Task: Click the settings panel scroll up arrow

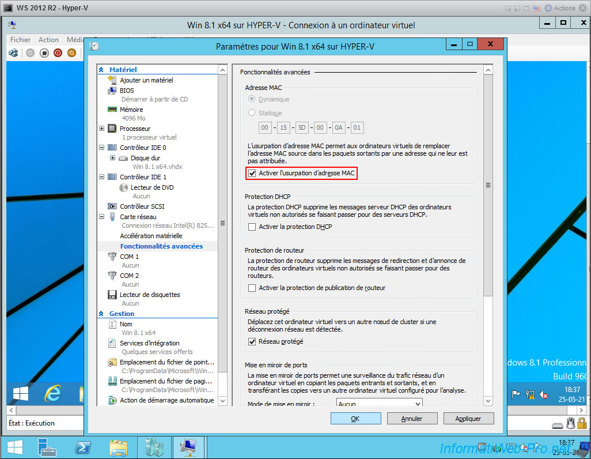Action: 488,70
